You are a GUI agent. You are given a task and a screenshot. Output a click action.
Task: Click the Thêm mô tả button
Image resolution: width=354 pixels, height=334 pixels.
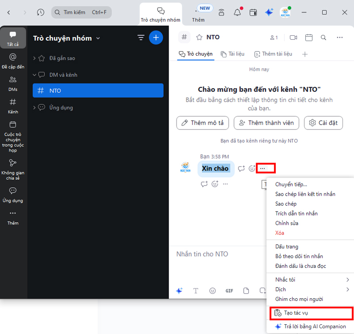(x=203, y=123)
